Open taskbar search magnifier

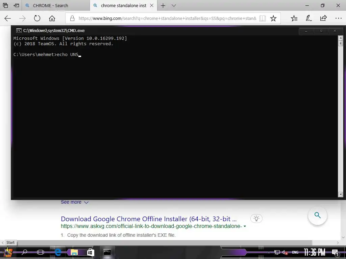tap(24, 252)
